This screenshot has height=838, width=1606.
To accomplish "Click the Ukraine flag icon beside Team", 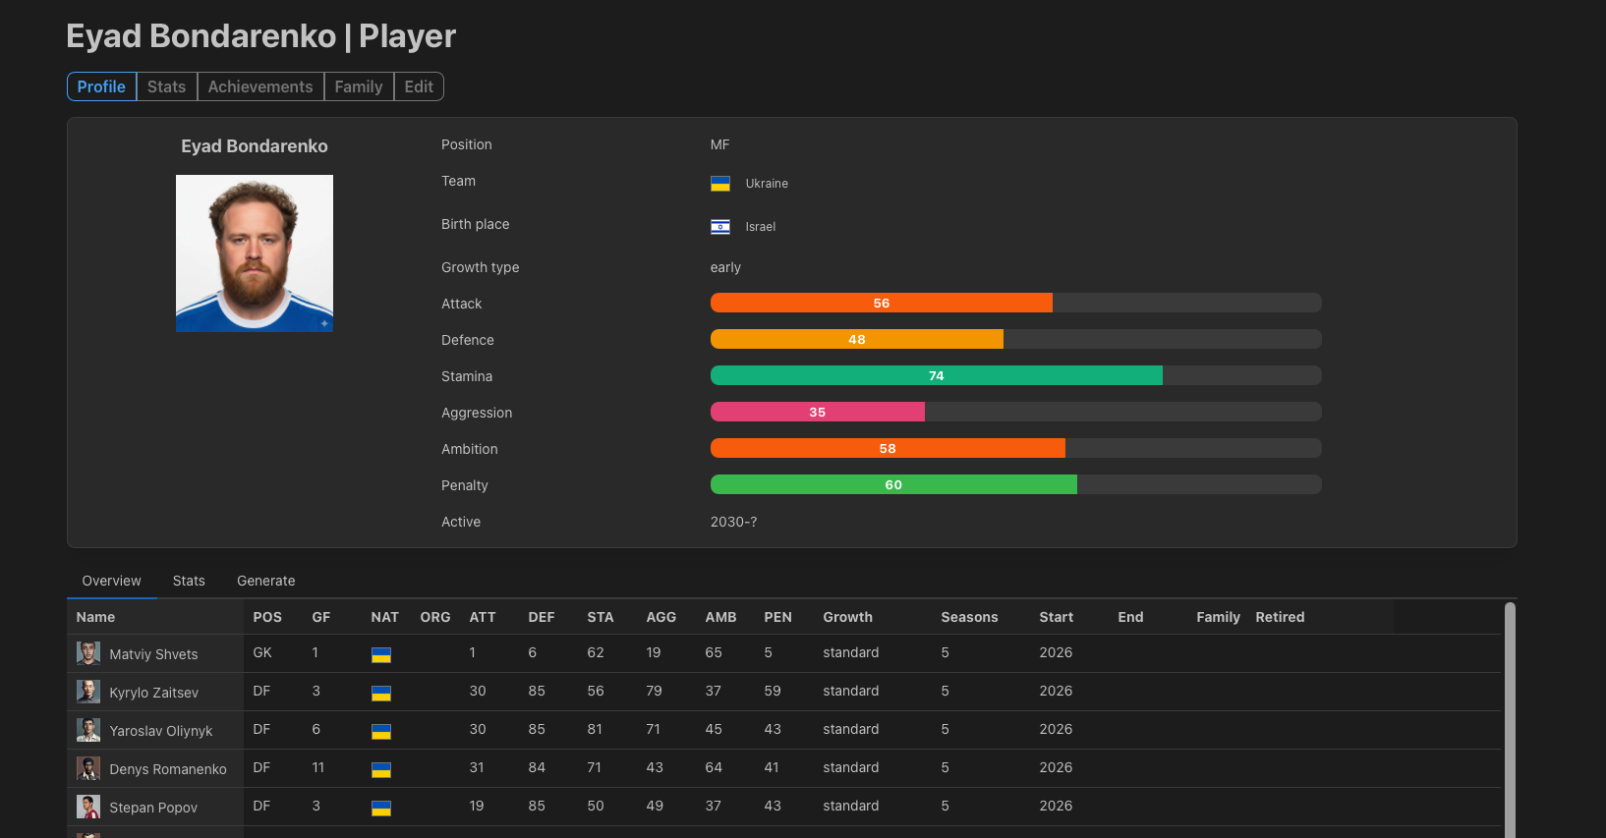I will click(720, 184).
